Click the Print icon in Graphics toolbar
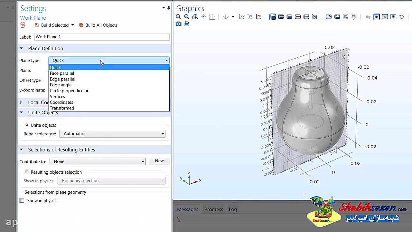Viewport: 412px width, 232px height. (x=187, y=24)
